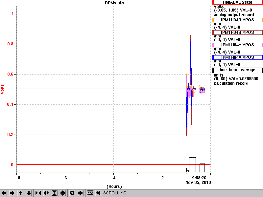Select the HallADAQState curve in the legend
The image size is (263, 197).
coord(237,2)
